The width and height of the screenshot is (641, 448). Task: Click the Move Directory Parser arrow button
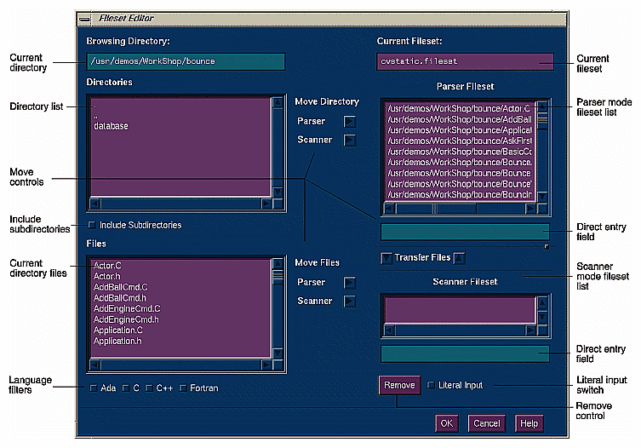coord(350,122)
